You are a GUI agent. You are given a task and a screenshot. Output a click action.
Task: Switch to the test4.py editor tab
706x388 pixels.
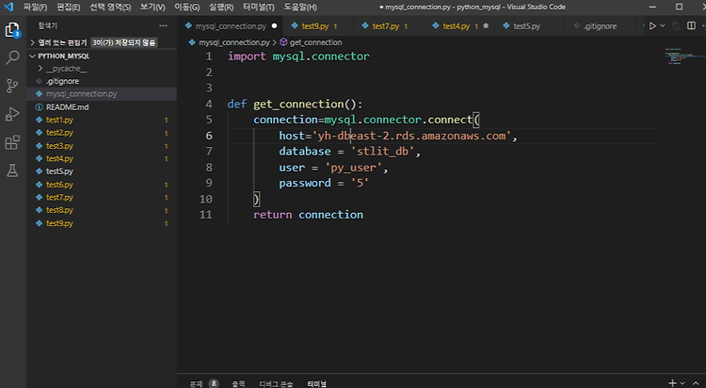(457, 26)
